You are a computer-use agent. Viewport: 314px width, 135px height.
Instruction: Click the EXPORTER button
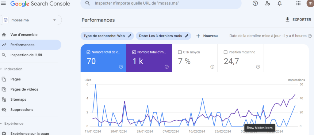pyautogui.click(x=298, y=20)
